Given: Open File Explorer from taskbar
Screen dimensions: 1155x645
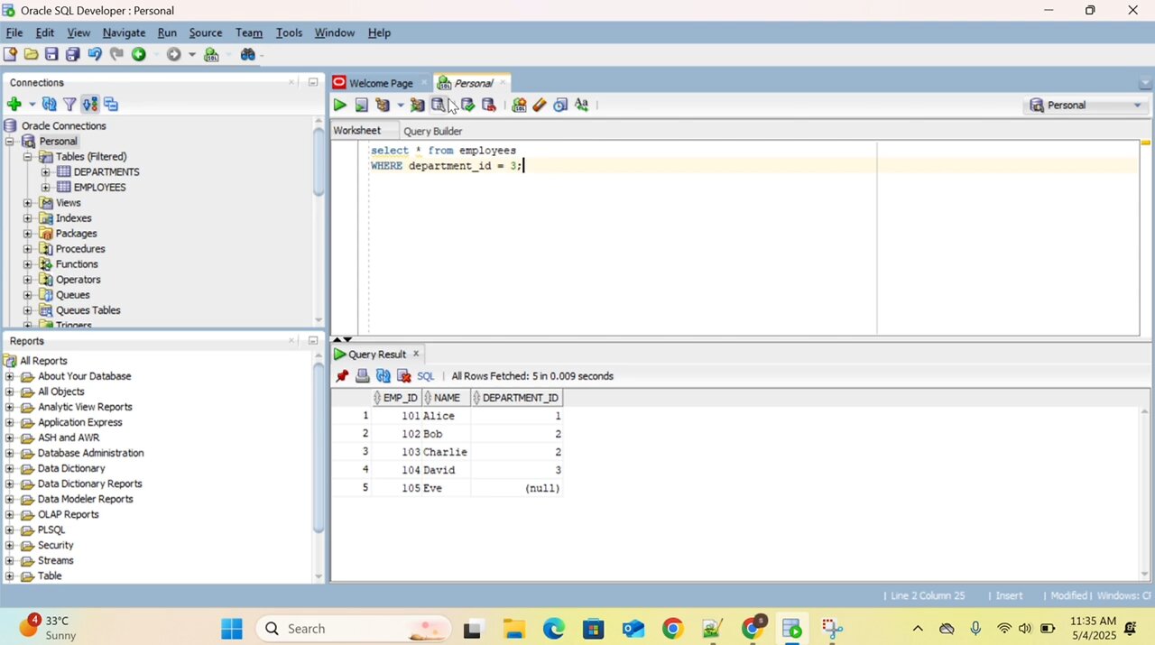Looking at the screenshot, I should coord(513,629).
